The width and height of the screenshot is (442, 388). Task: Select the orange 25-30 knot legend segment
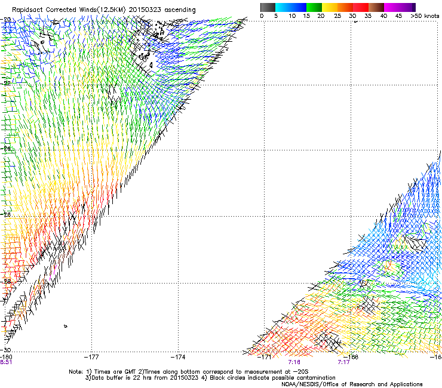point(345,7)
